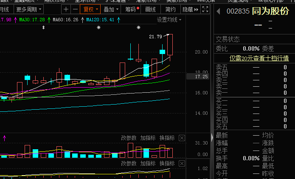Click the 均价 average price label
The height and width of the screenshot is (179, 295).
coord(268,135)
